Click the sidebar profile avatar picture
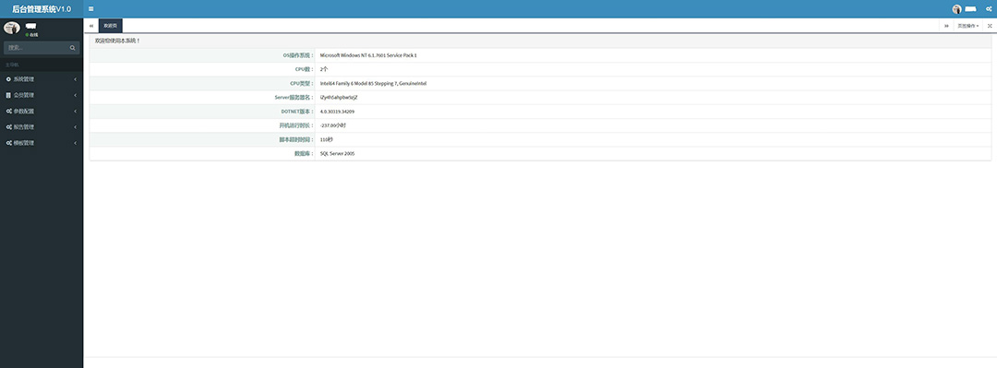The image size is (997, 368). (12, 28)
